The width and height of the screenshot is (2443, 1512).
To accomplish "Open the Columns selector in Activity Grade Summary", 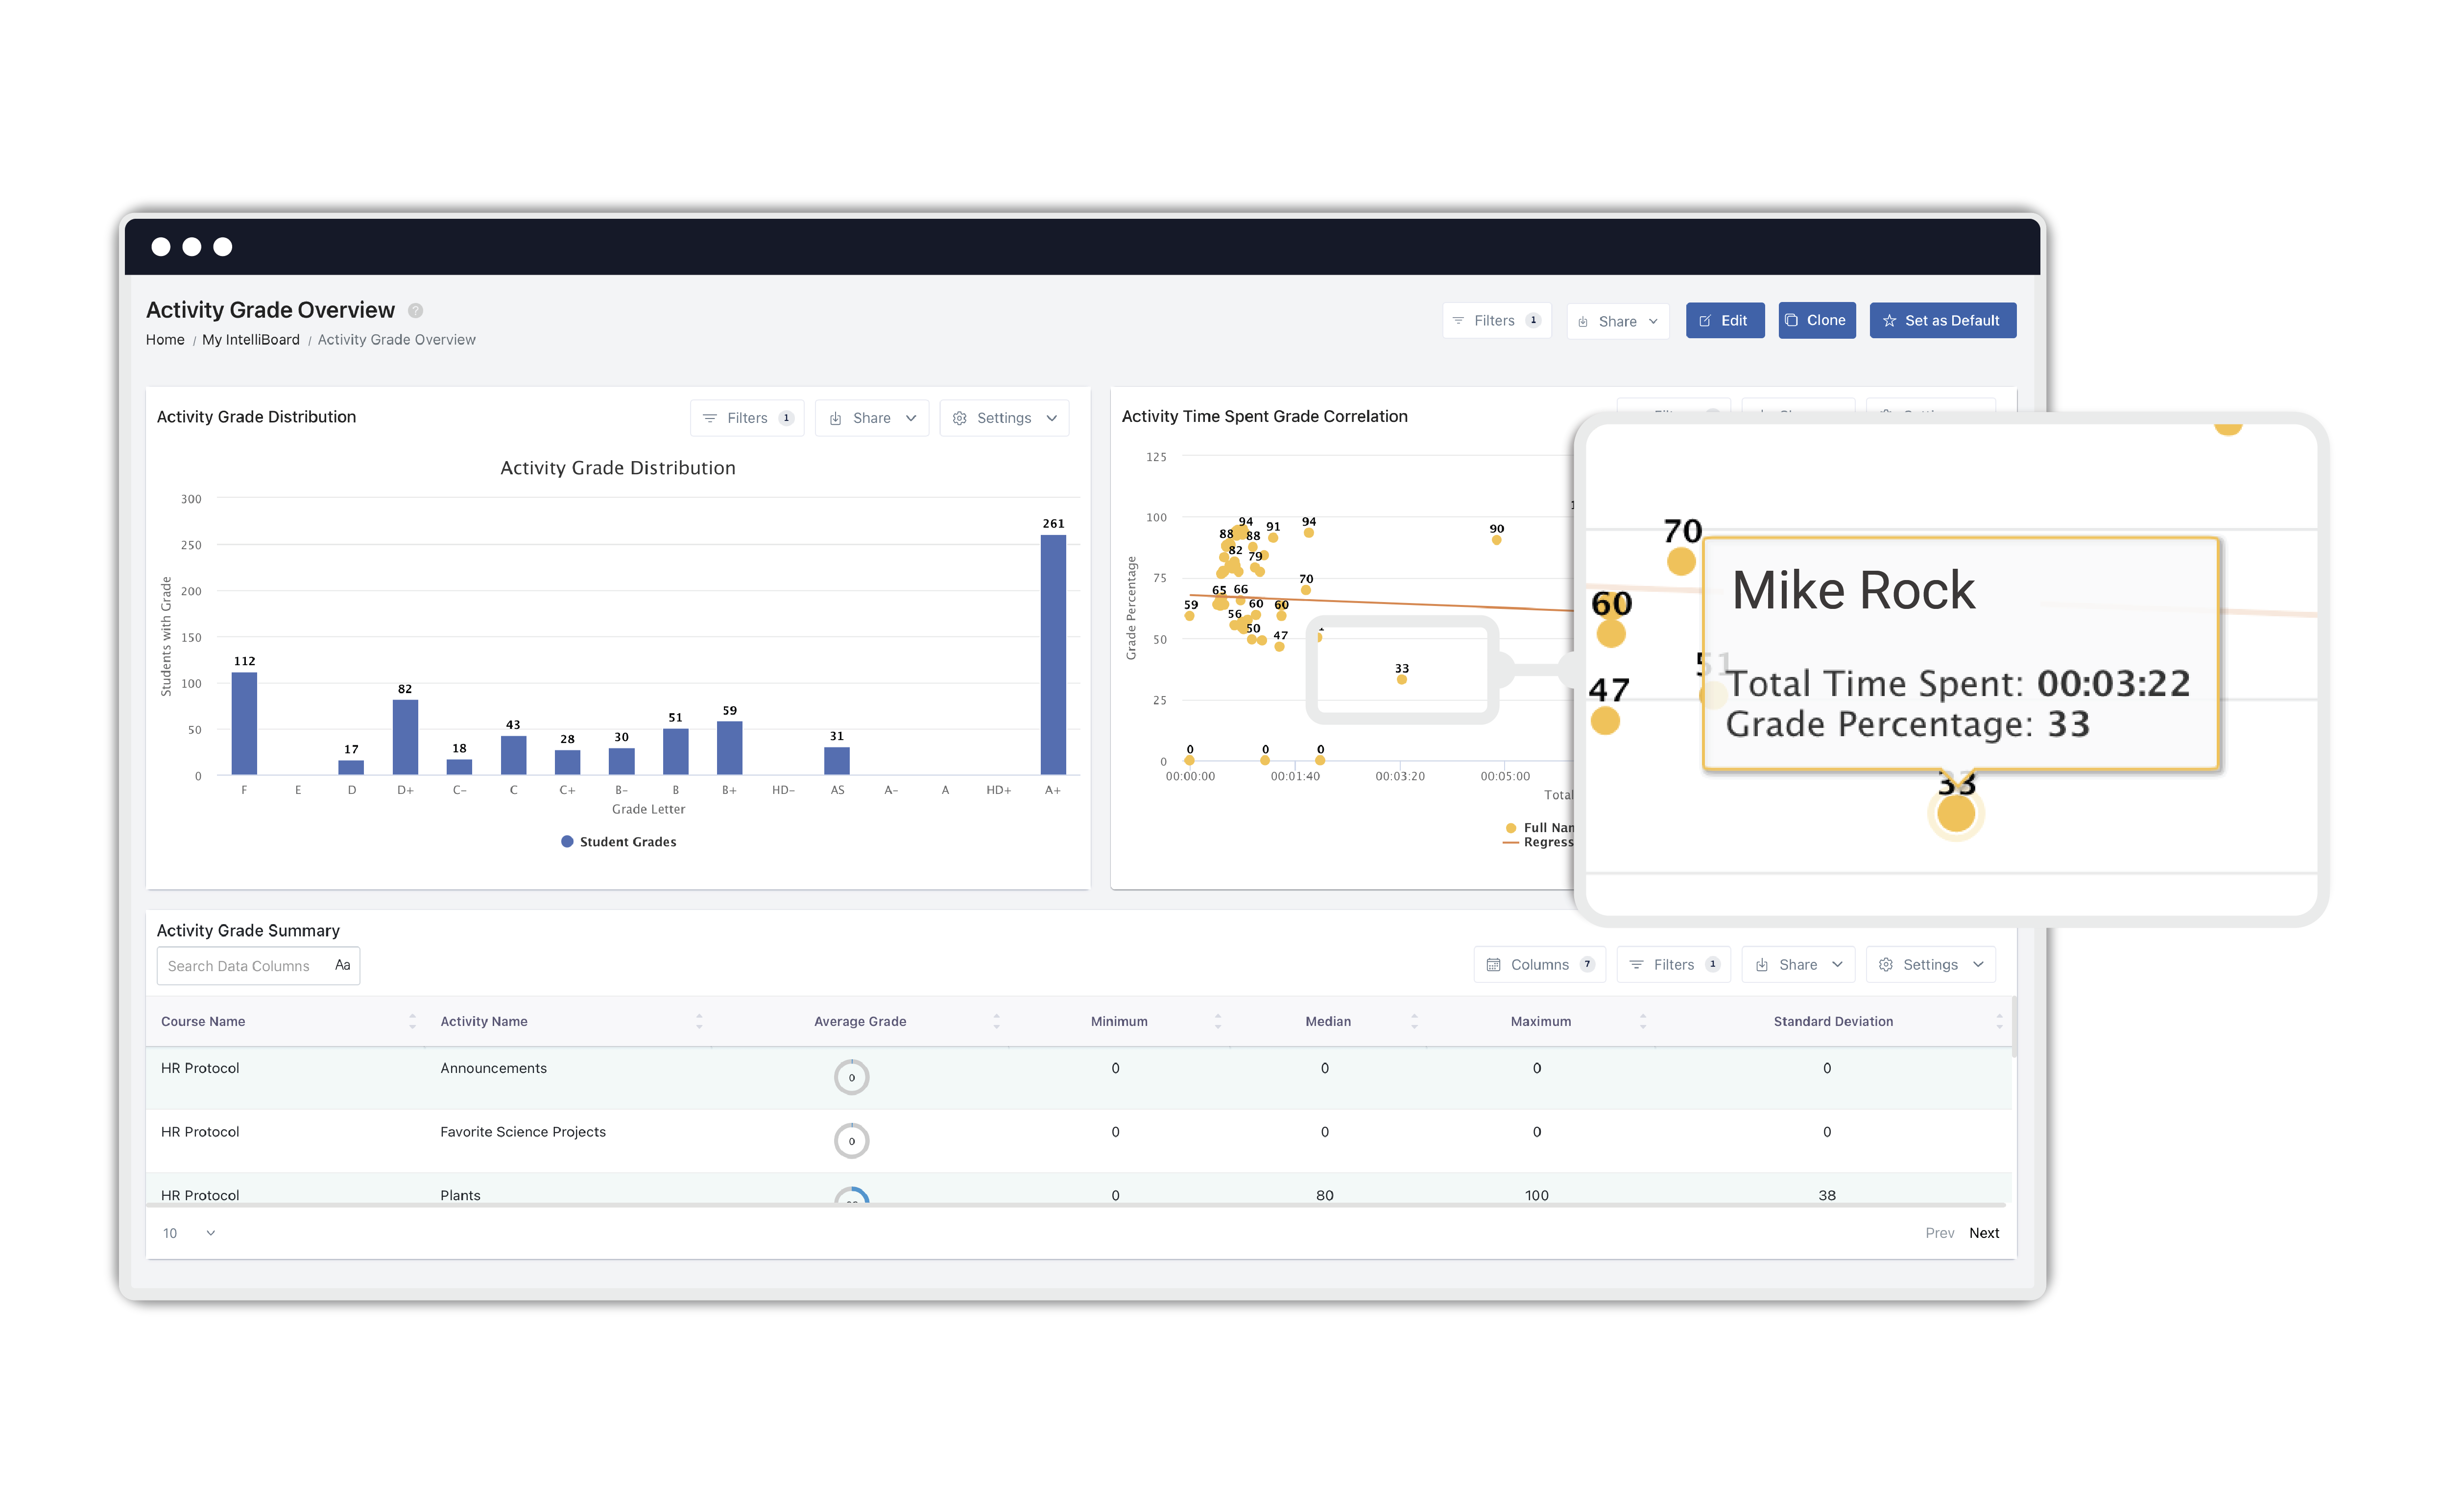I will click(1539, 964).
